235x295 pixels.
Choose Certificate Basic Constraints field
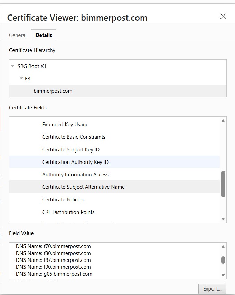tap(74, 137)
